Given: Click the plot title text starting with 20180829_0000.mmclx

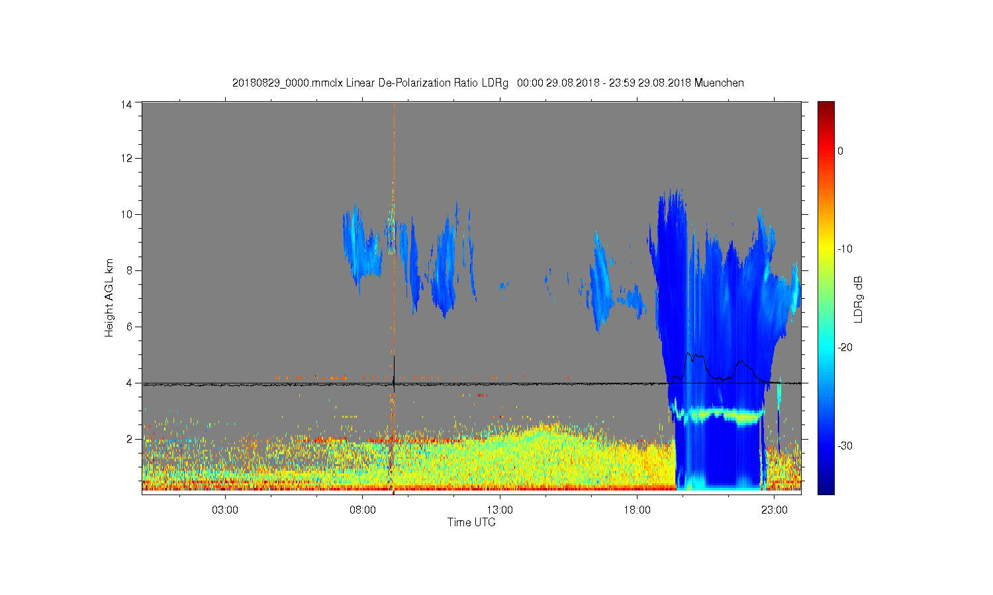Looking at the screenshot, I should (488, 83).
